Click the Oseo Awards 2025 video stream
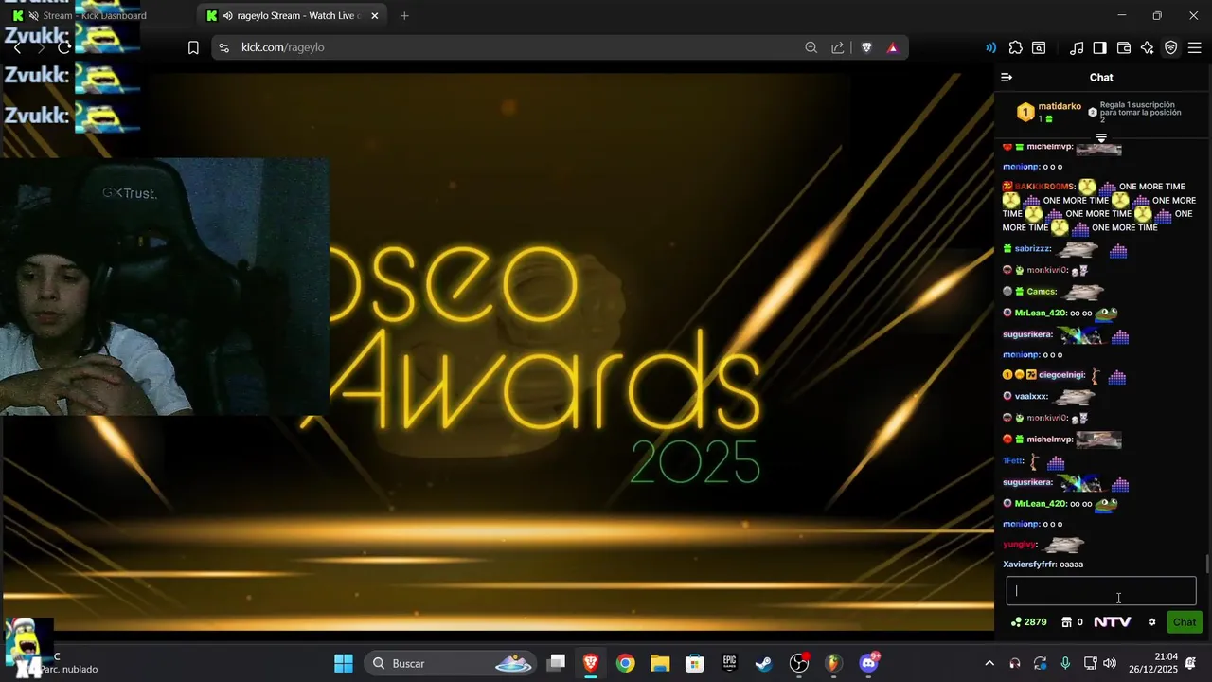 pos(497,351)
